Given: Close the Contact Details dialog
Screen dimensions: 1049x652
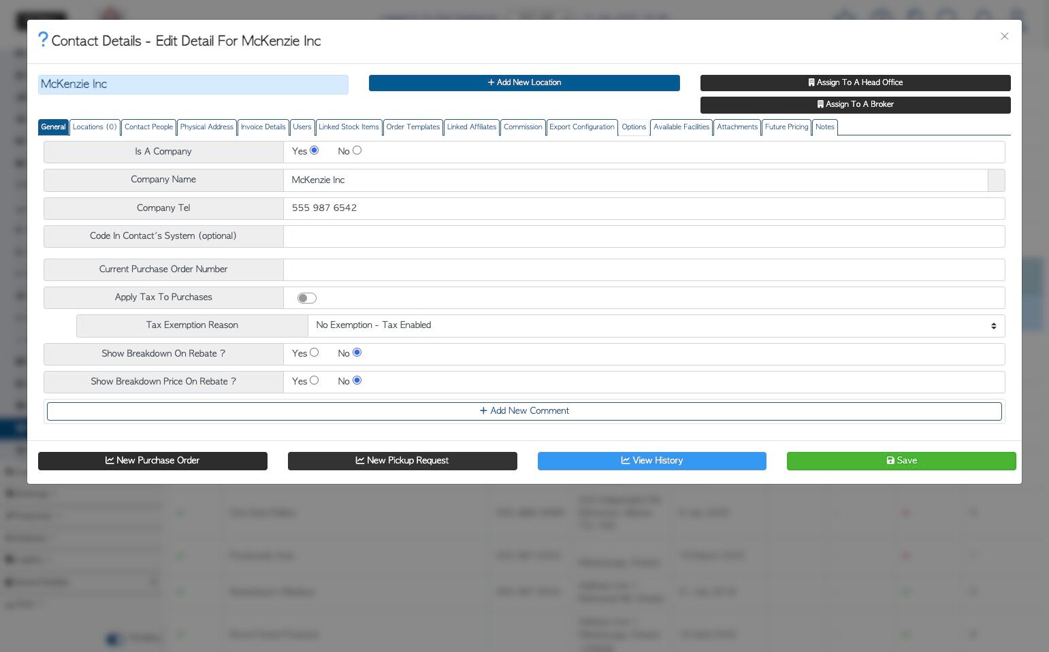Looking at the screenshot, I should tap(1004, 36).
